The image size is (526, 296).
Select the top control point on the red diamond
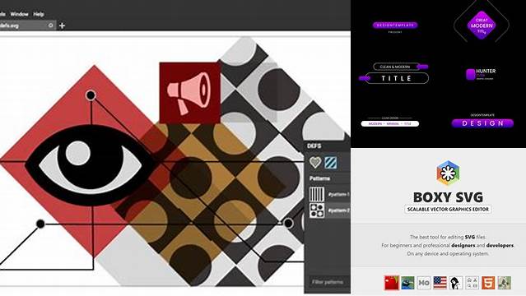[x=91, y=95]
